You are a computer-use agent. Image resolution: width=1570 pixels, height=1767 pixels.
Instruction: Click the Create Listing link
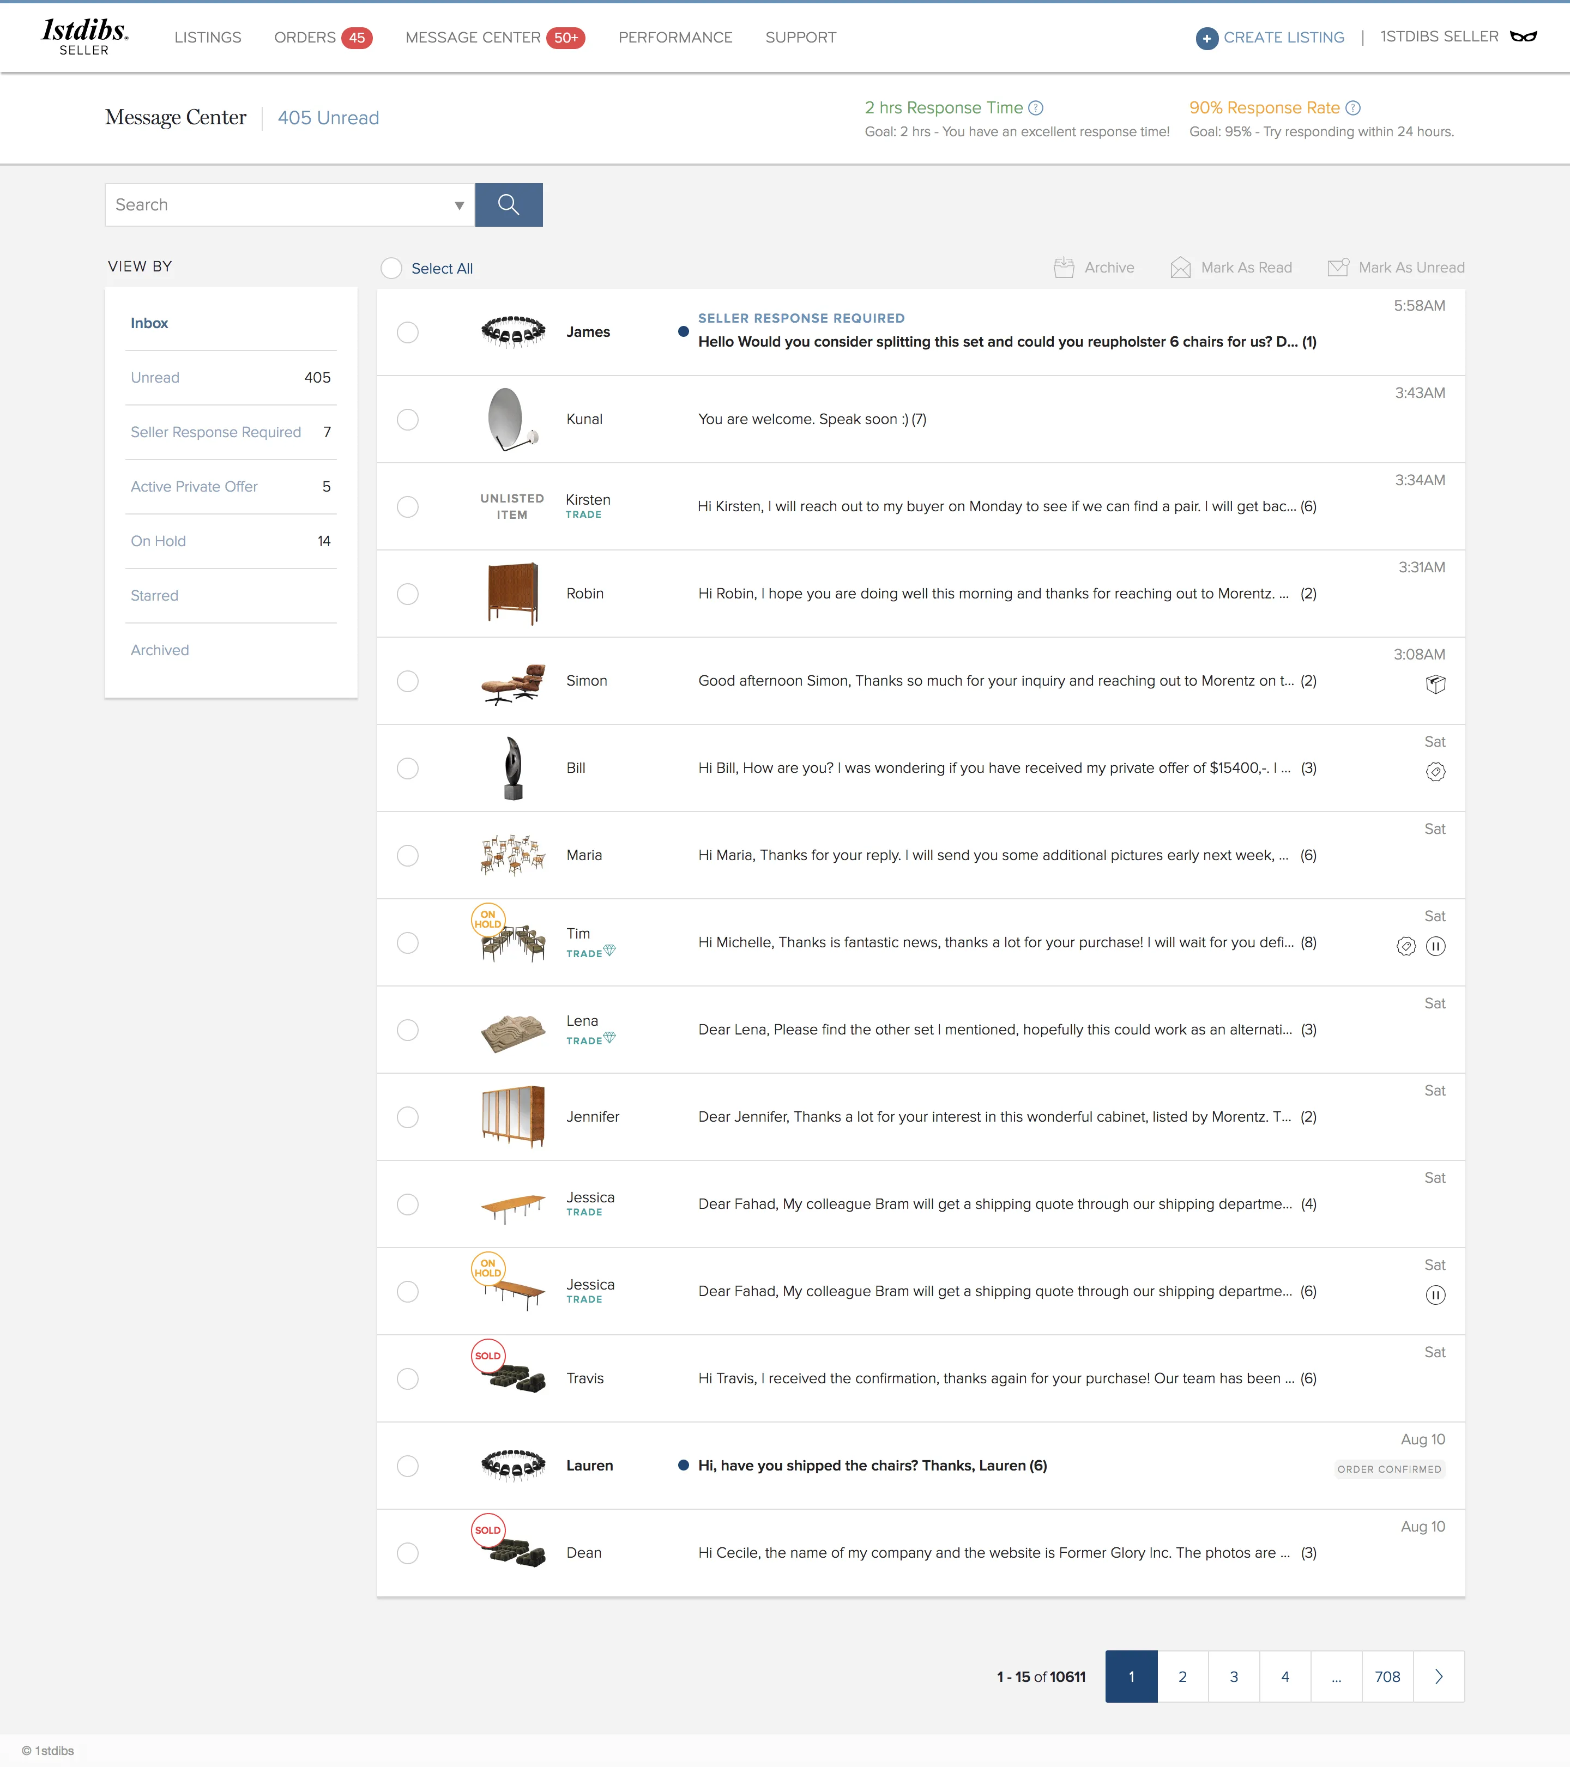pyautogui.click(x=1284, y=37)
